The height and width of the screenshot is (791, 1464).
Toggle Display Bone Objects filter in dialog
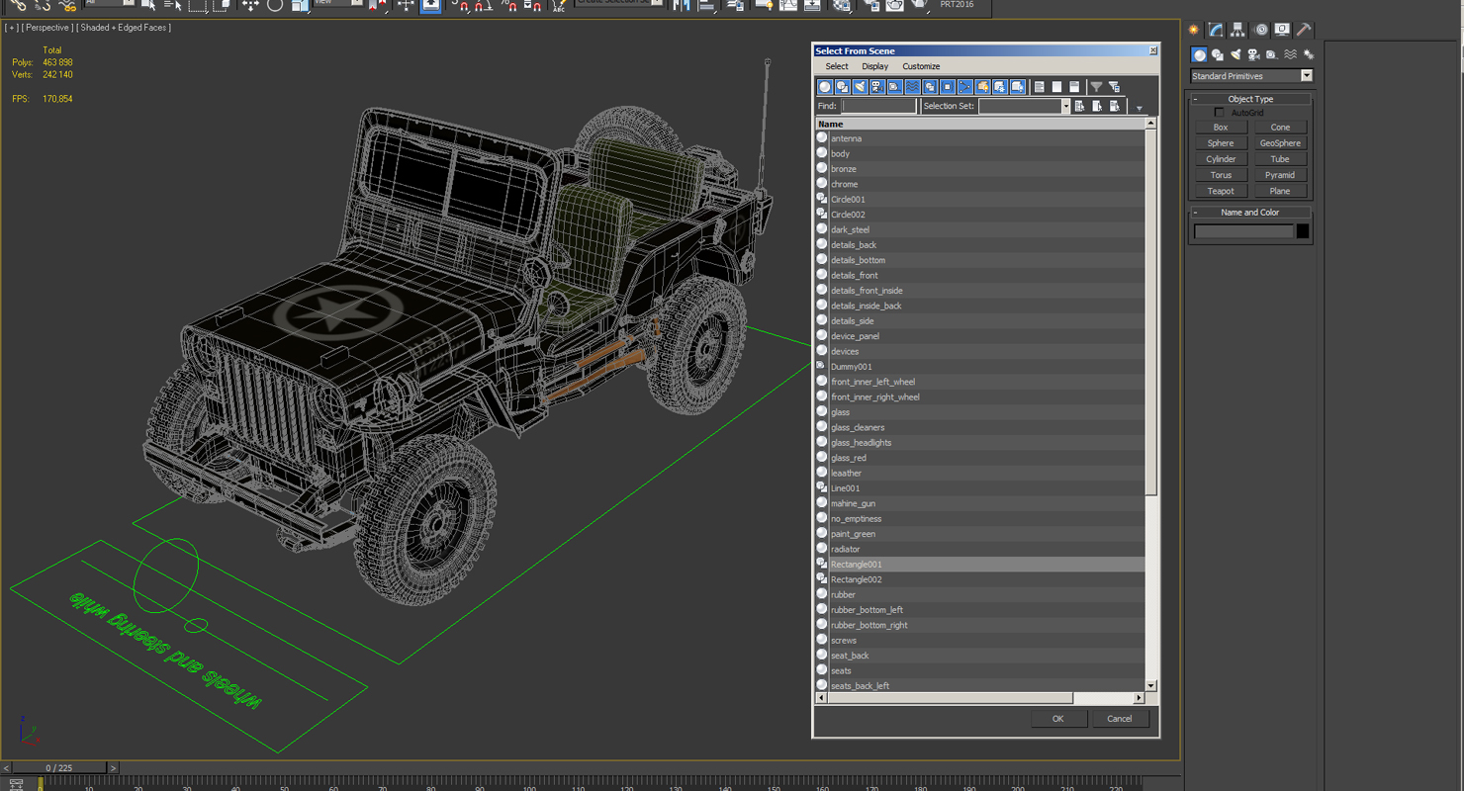pos(965,87)
